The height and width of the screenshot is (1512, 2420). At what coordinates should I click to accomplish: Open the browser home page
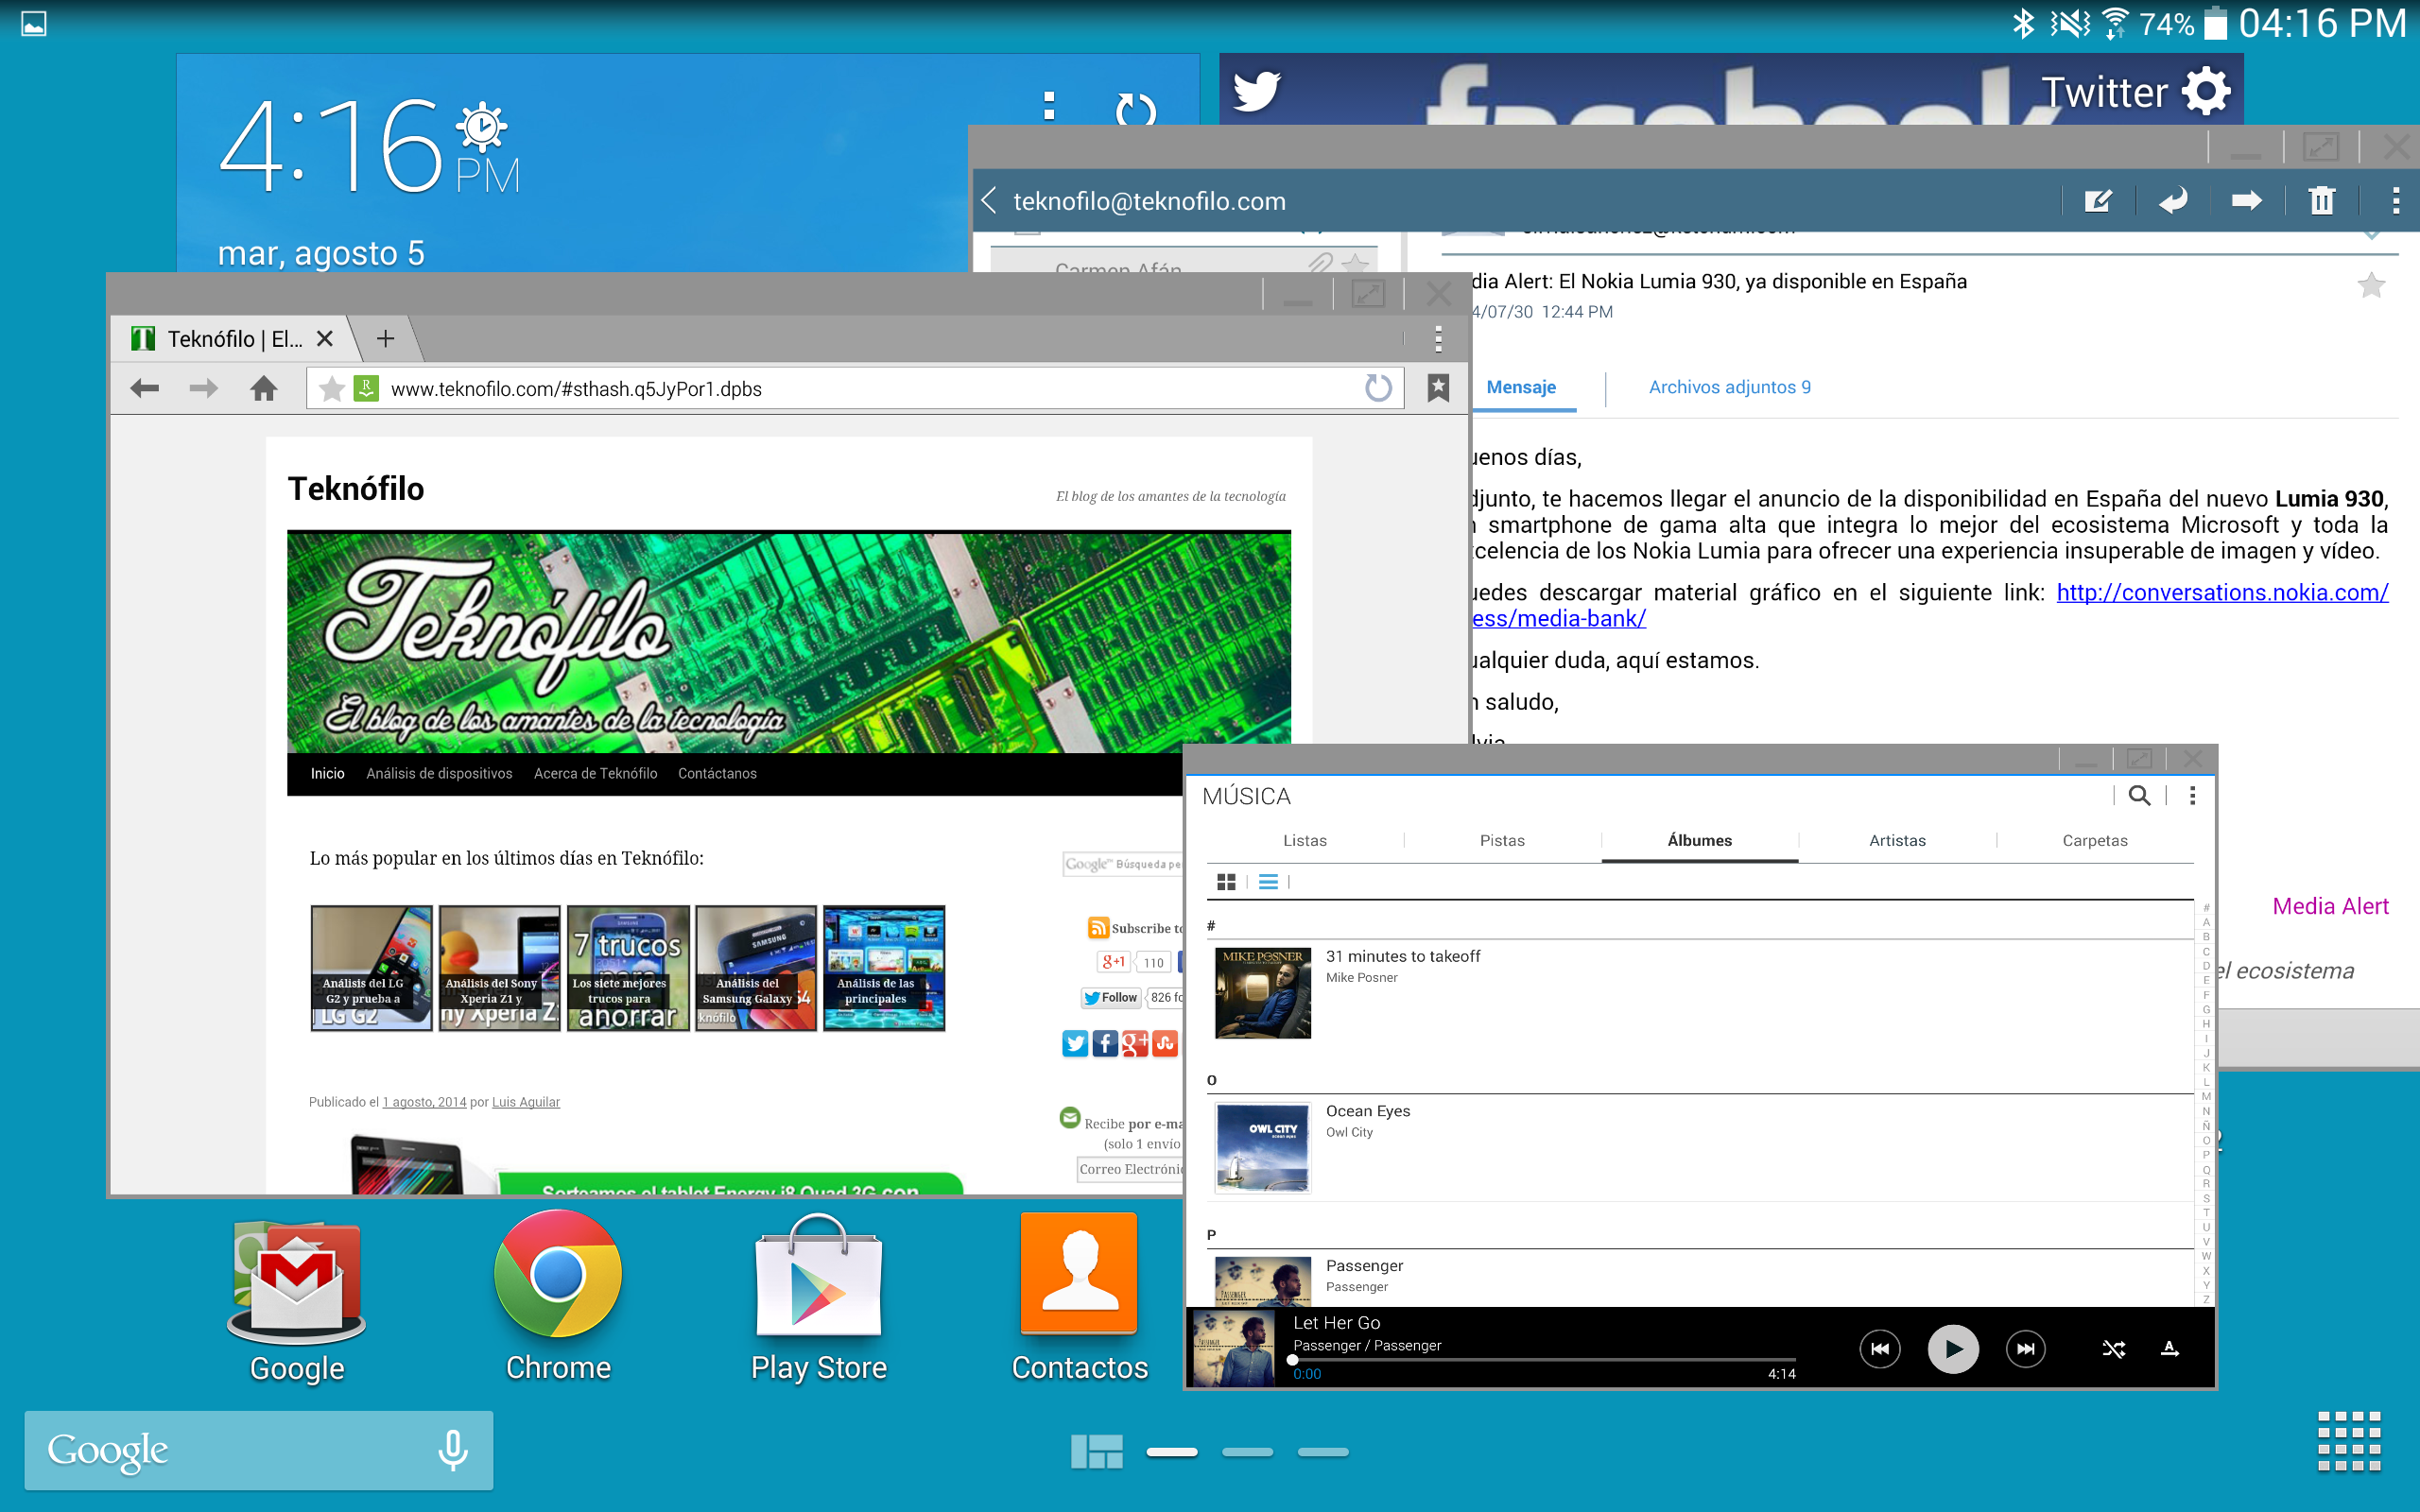point(264,388)
